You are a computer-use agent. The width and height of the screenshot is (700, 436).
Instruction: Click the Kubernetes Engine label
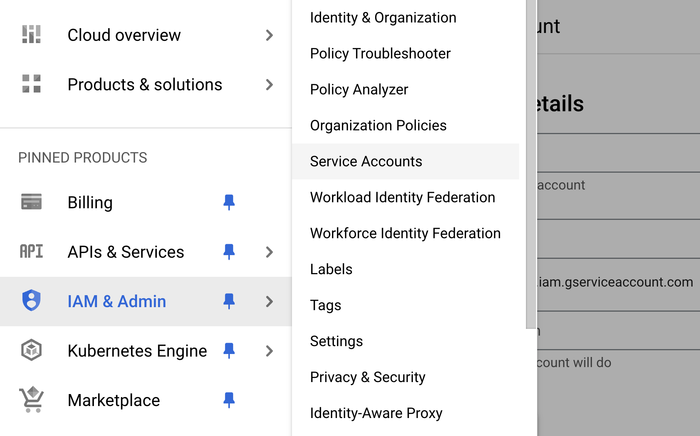click(x=137, y=351)
